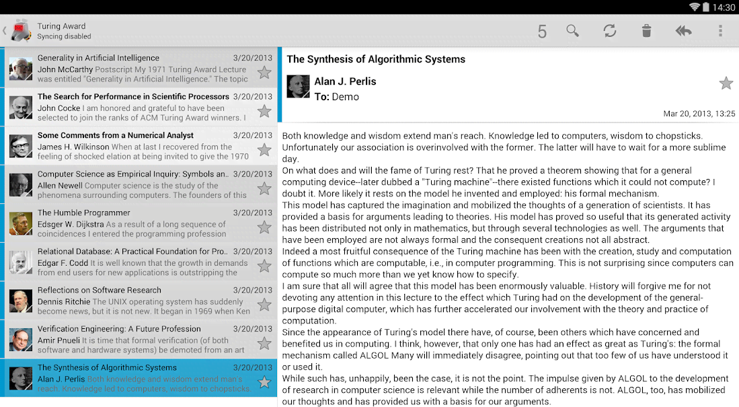Tap Amir Pnueli's contact photo

(x=21, y=340)
